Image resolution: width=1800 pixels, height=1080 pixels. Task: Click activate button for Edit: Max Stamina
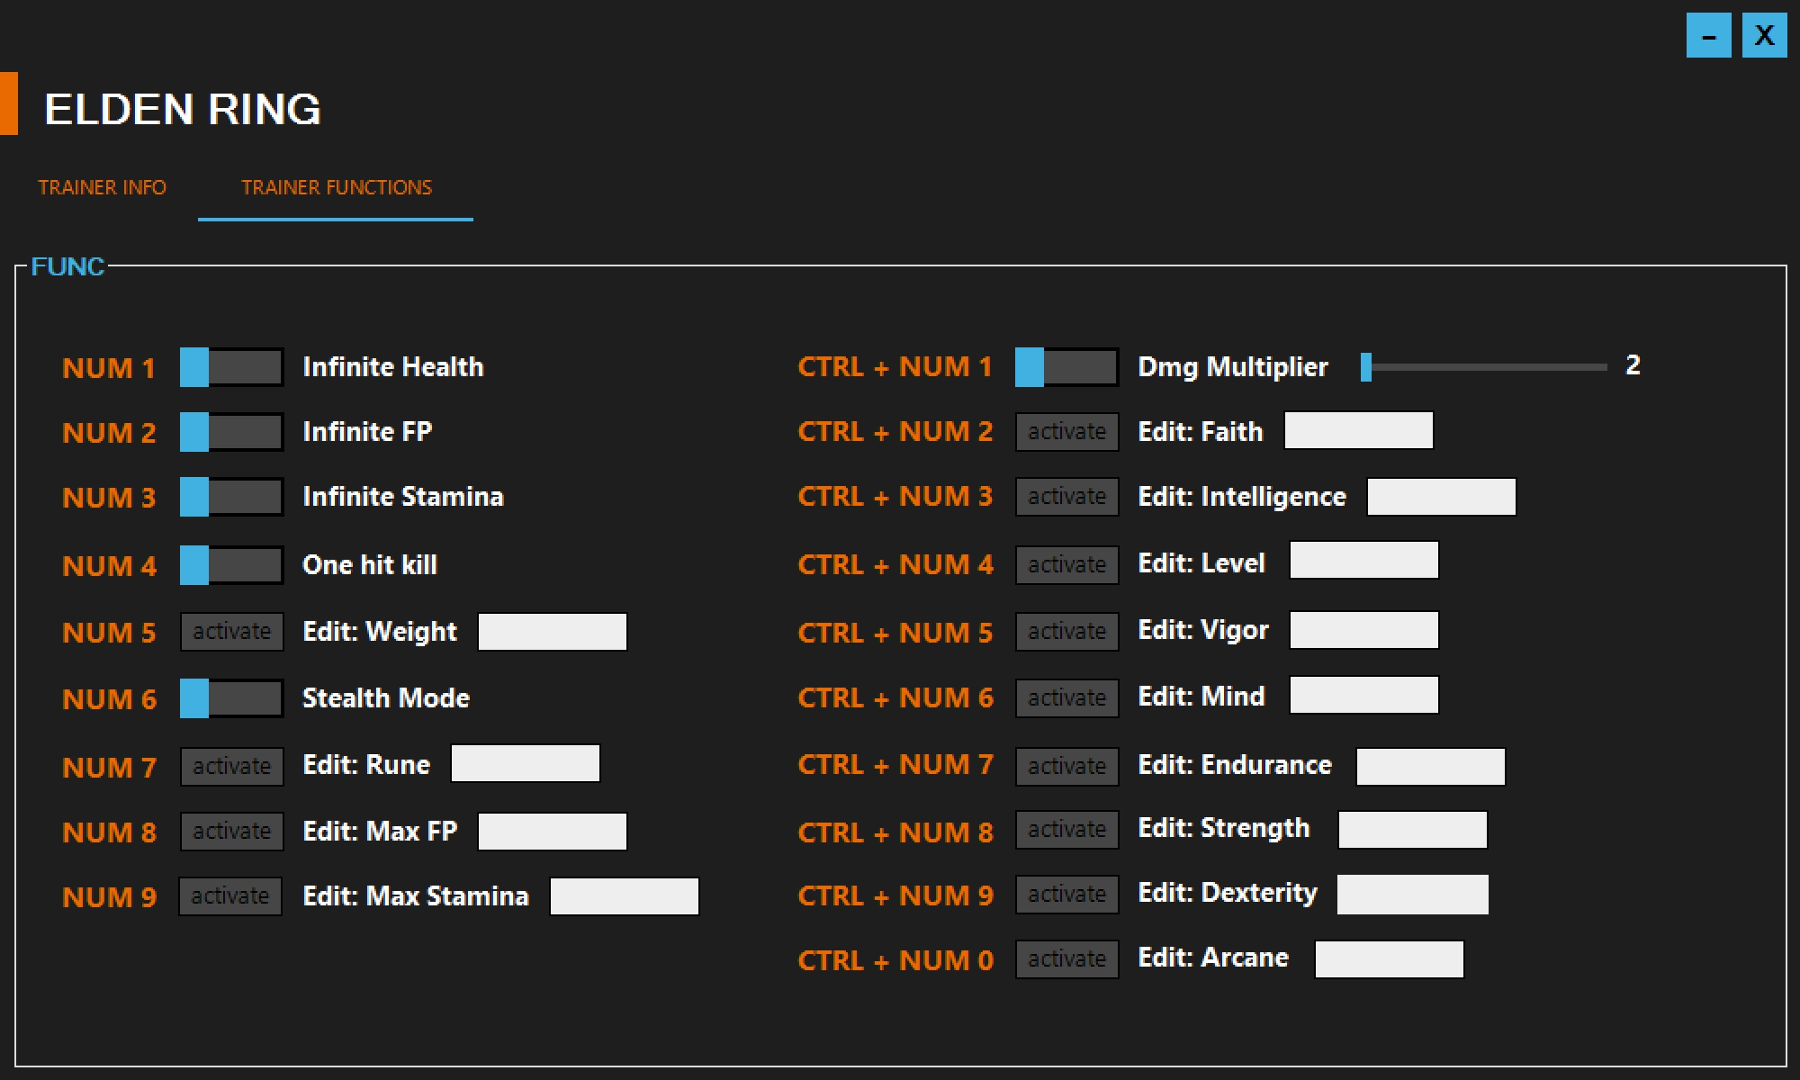tap(230, 896)
